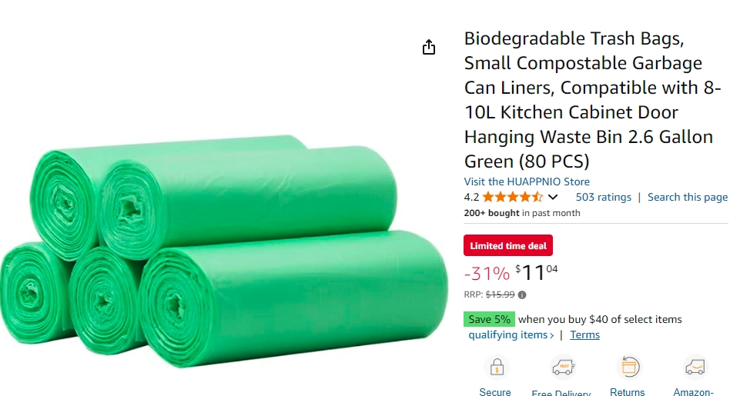Click the green trash bag rolls image
This screenshot has height=396, width=730.
coord(223,251)
